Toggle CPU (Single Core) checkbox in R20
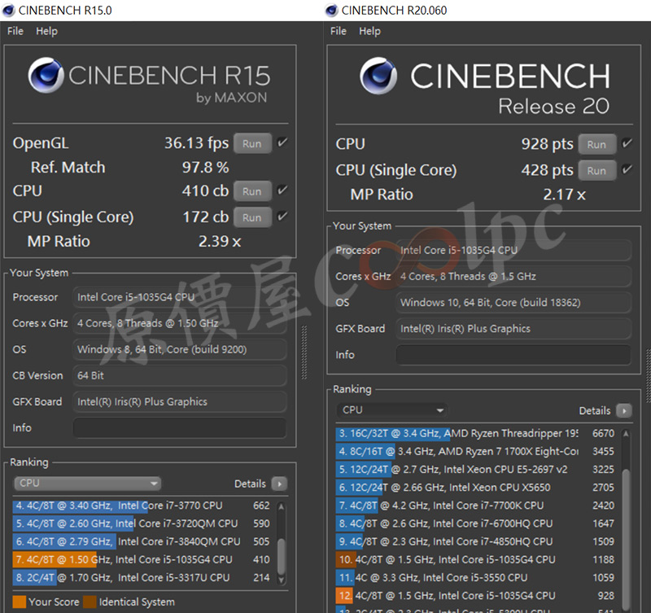The width and height of the screenshot is (651, 613). click(x=627, y=170)
